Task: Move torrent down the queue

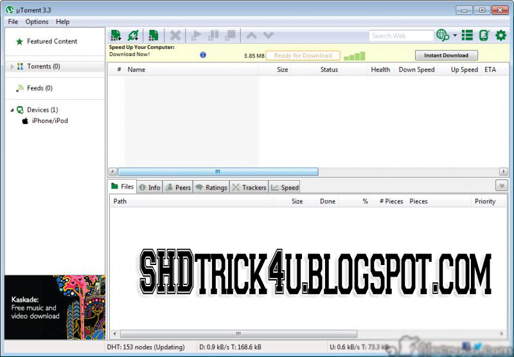Action: point(269,35)
